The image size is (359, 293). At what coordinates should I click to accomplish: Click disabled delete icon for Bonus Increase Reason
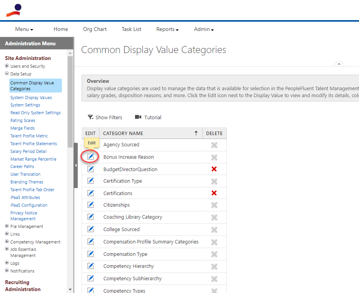(214, 158)
